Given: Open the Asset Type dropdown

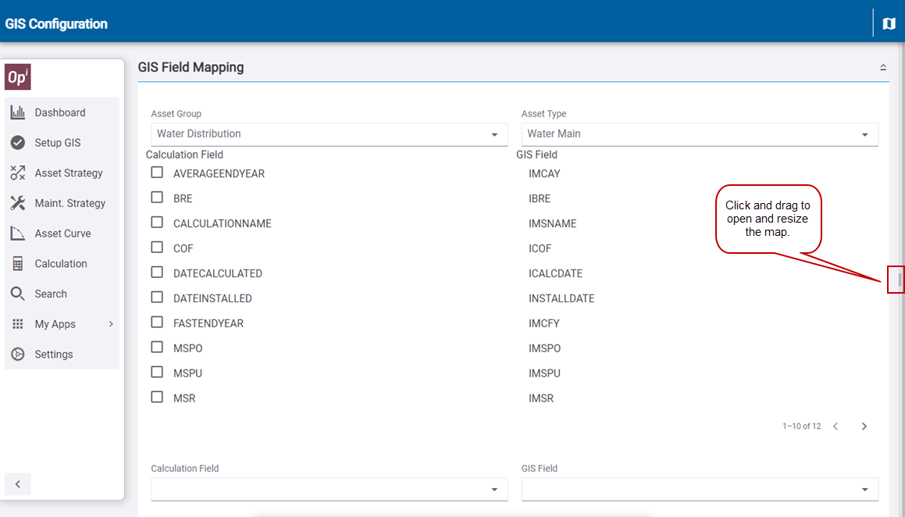Looking at the screenshot, I should pos(699,134).
